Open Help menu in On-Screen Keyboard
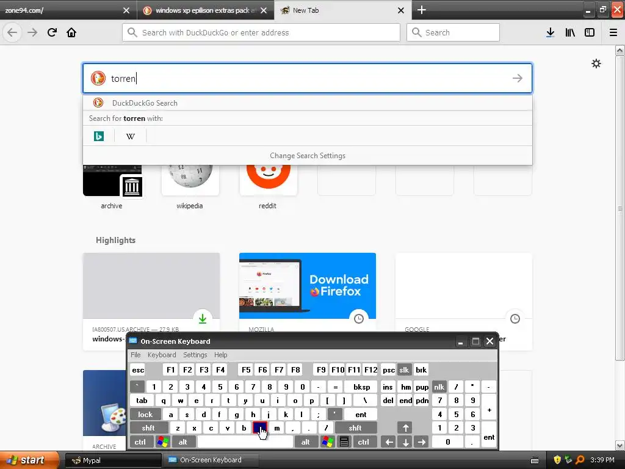Image resolution: width=625 pixels, height=469 pixels. tap(221, 355)
